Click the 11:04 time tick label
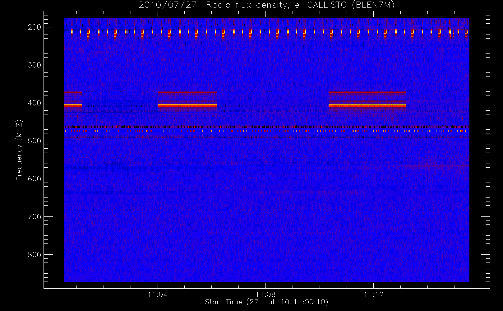Viewport: 503px width, 311px height. [x=158, y=295]
